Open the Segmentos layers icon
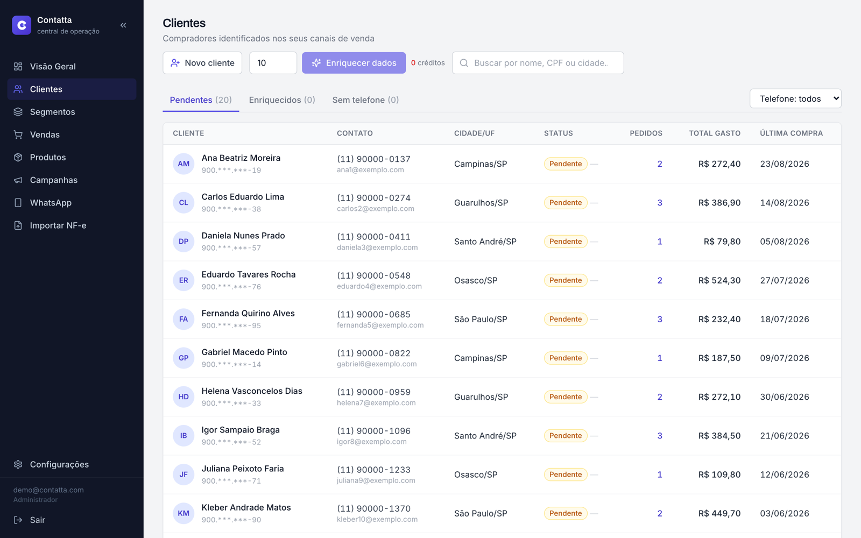Viewport: 861px width, 538px height. [x=18, y=112]
